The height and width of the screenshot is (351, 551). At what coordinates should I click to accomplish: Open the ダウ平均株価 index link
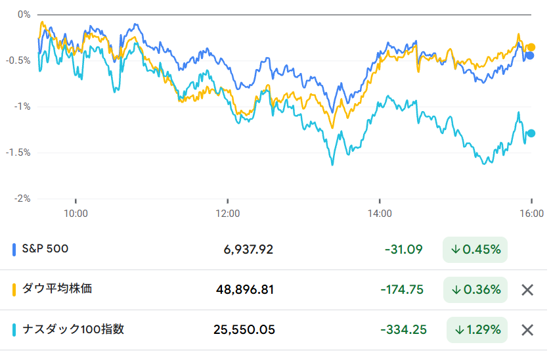click(57, 289)
